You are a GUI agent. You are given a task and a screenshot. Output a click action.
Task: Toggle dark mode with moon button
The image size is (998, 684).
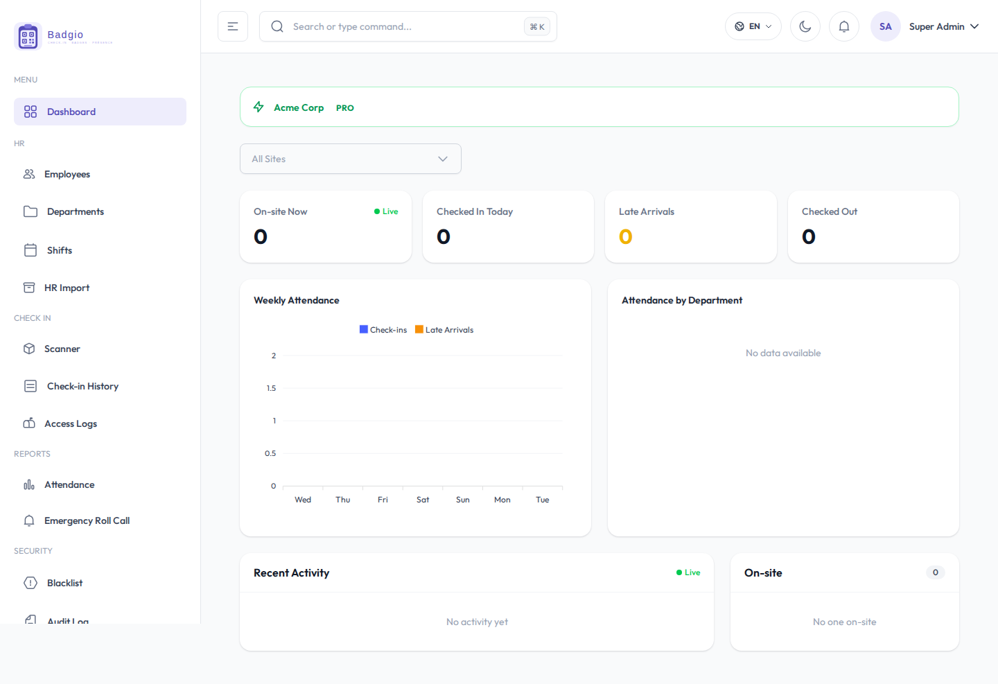(805, 26)
